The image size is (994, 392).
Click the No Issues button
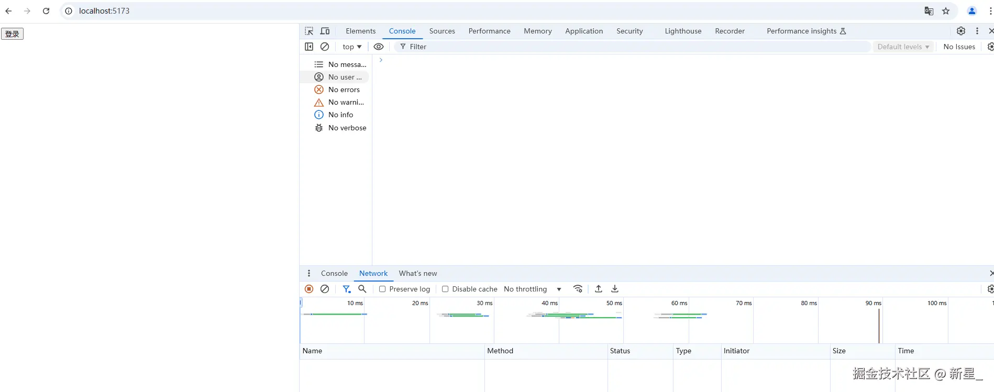[959, 47]
